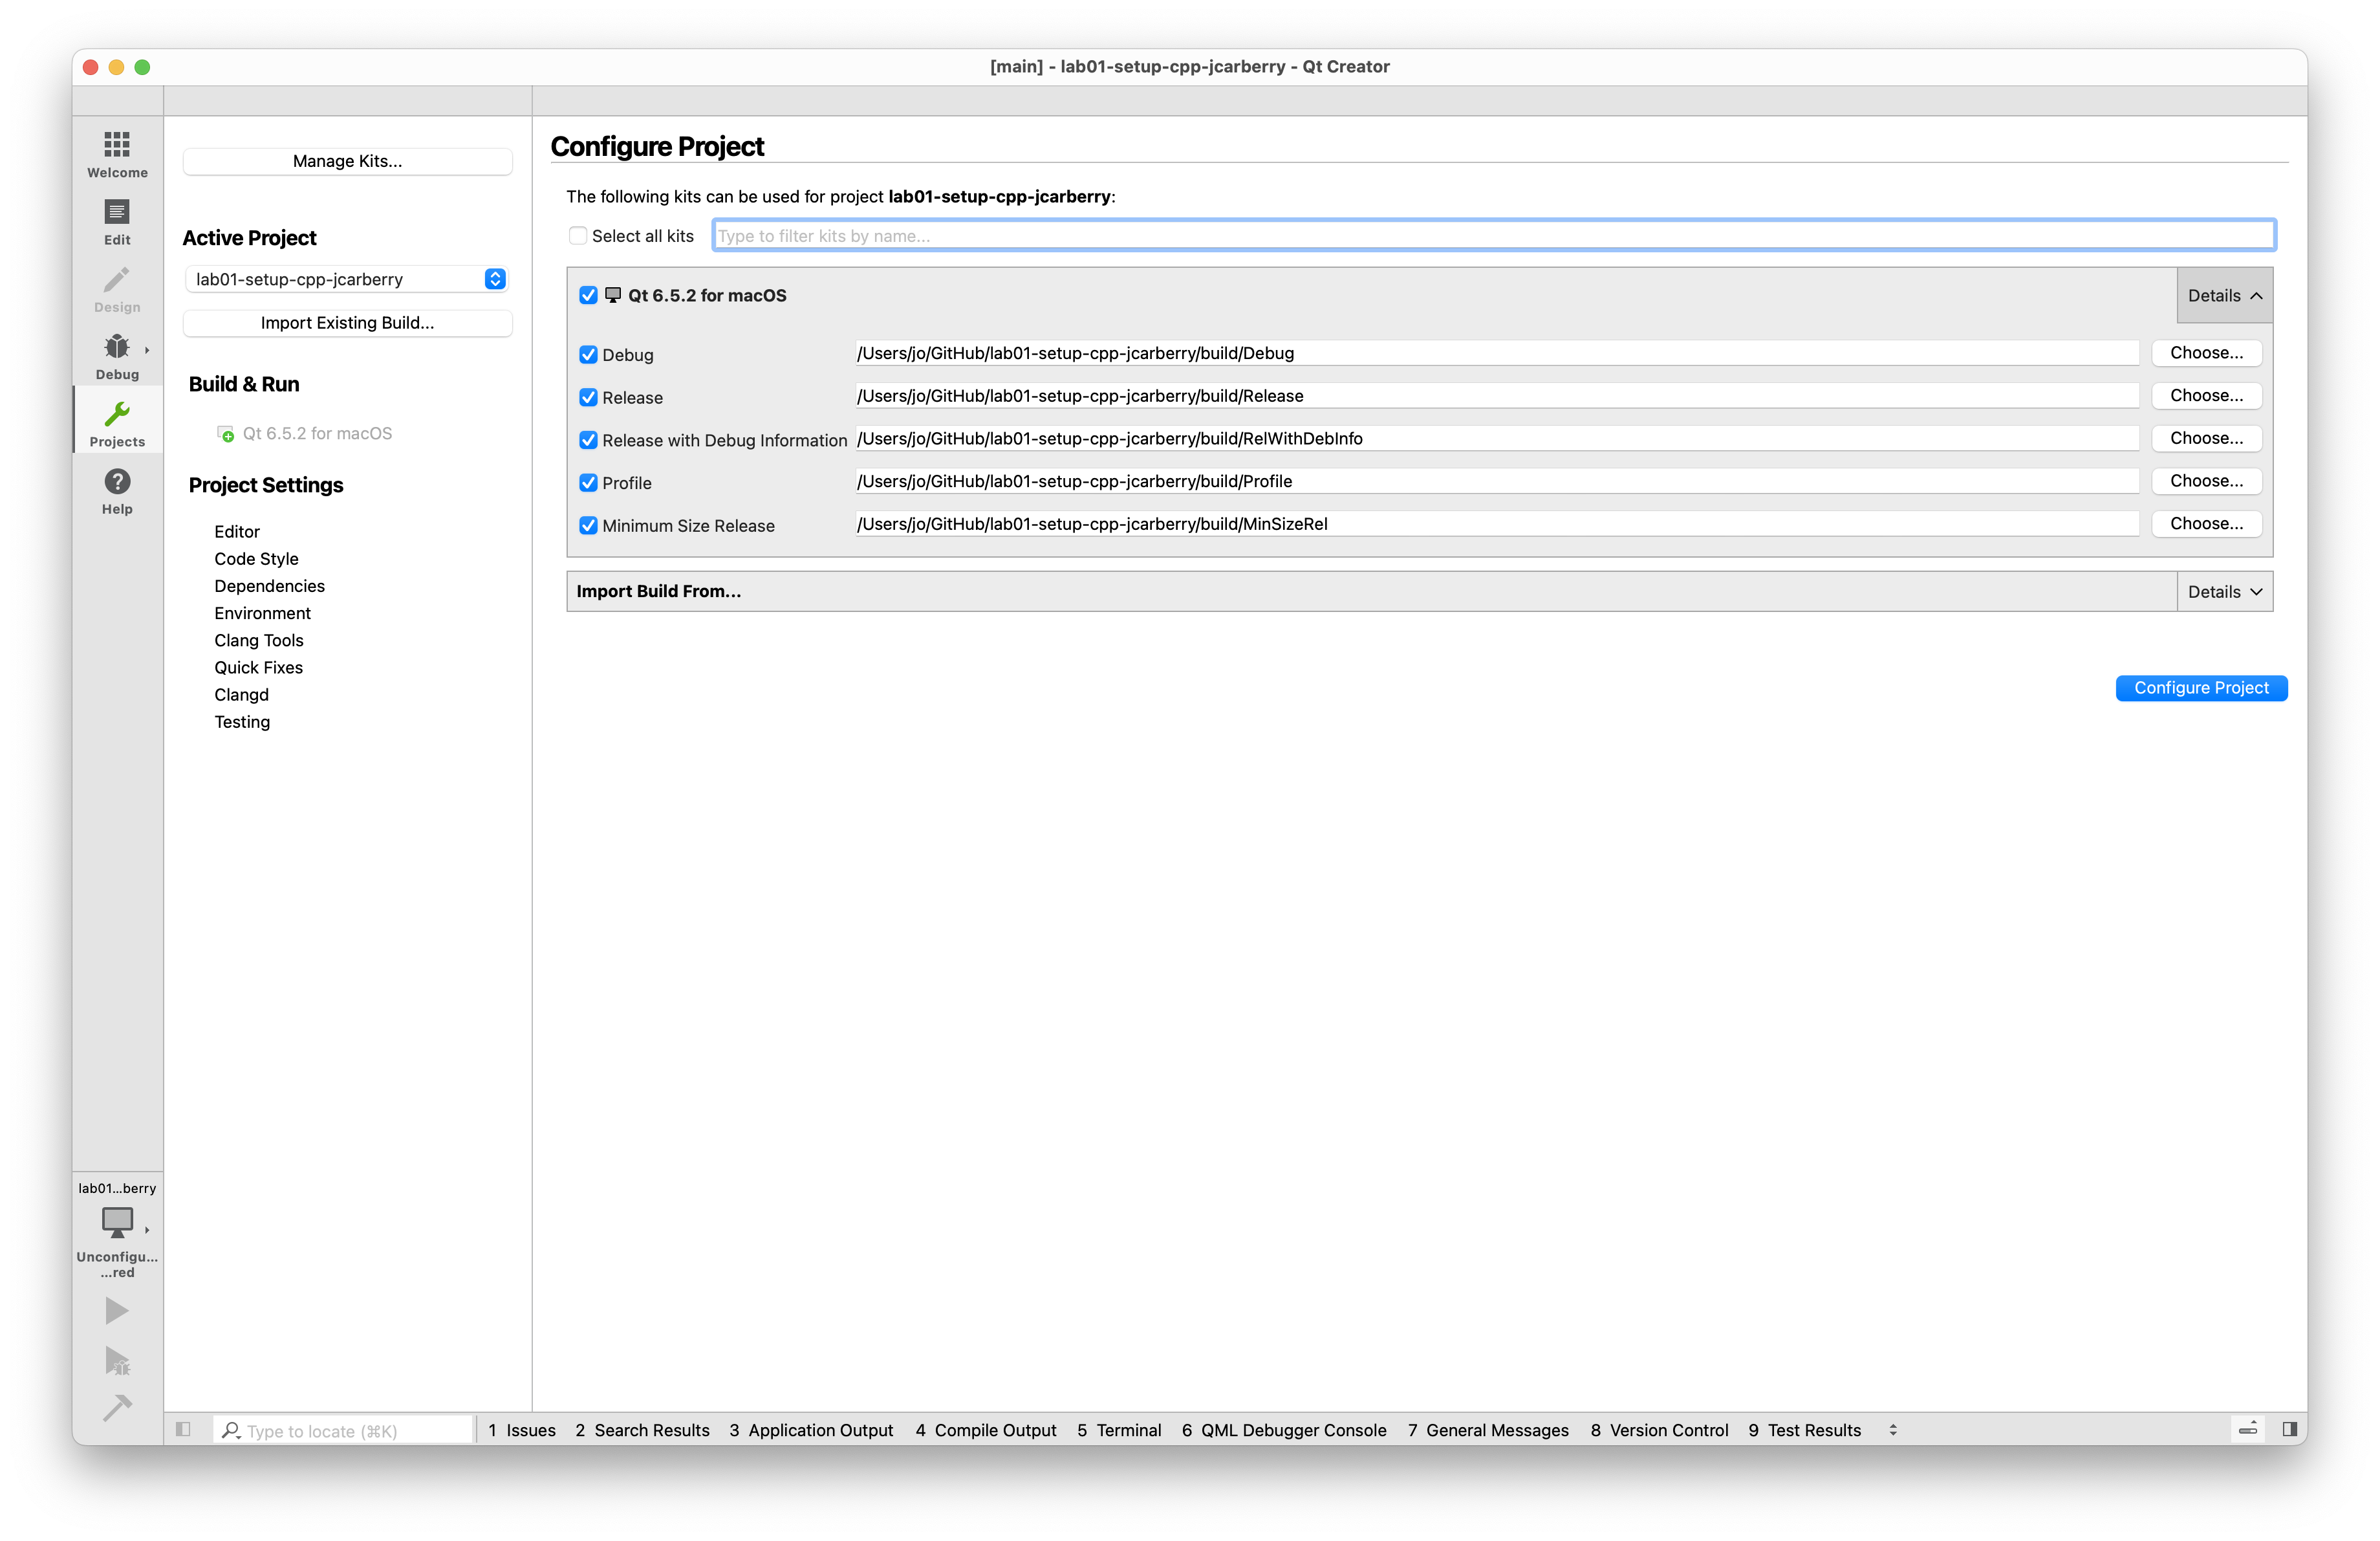Screen dimensions: 2380x1541
Task: Collapse Details for Qt 6.5.2 kit
Action: pyautogui.click(x=2224, y=295)
